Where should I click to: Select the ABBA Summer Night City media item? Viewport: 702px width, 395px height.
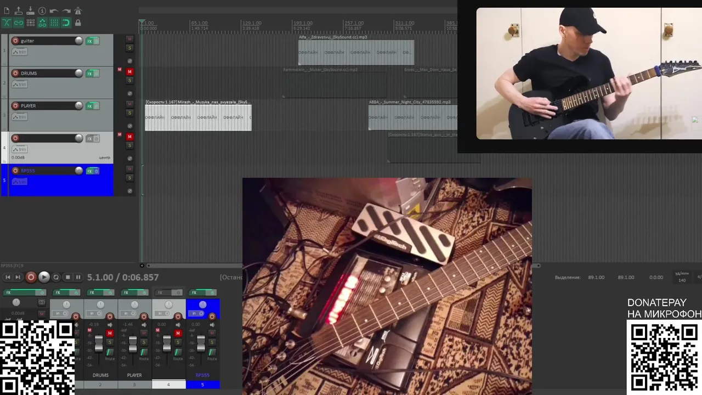point(412,117)
